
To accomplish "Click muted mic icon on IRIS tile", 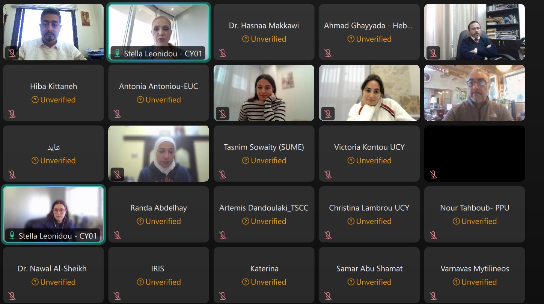I will [x=117, y=296].
